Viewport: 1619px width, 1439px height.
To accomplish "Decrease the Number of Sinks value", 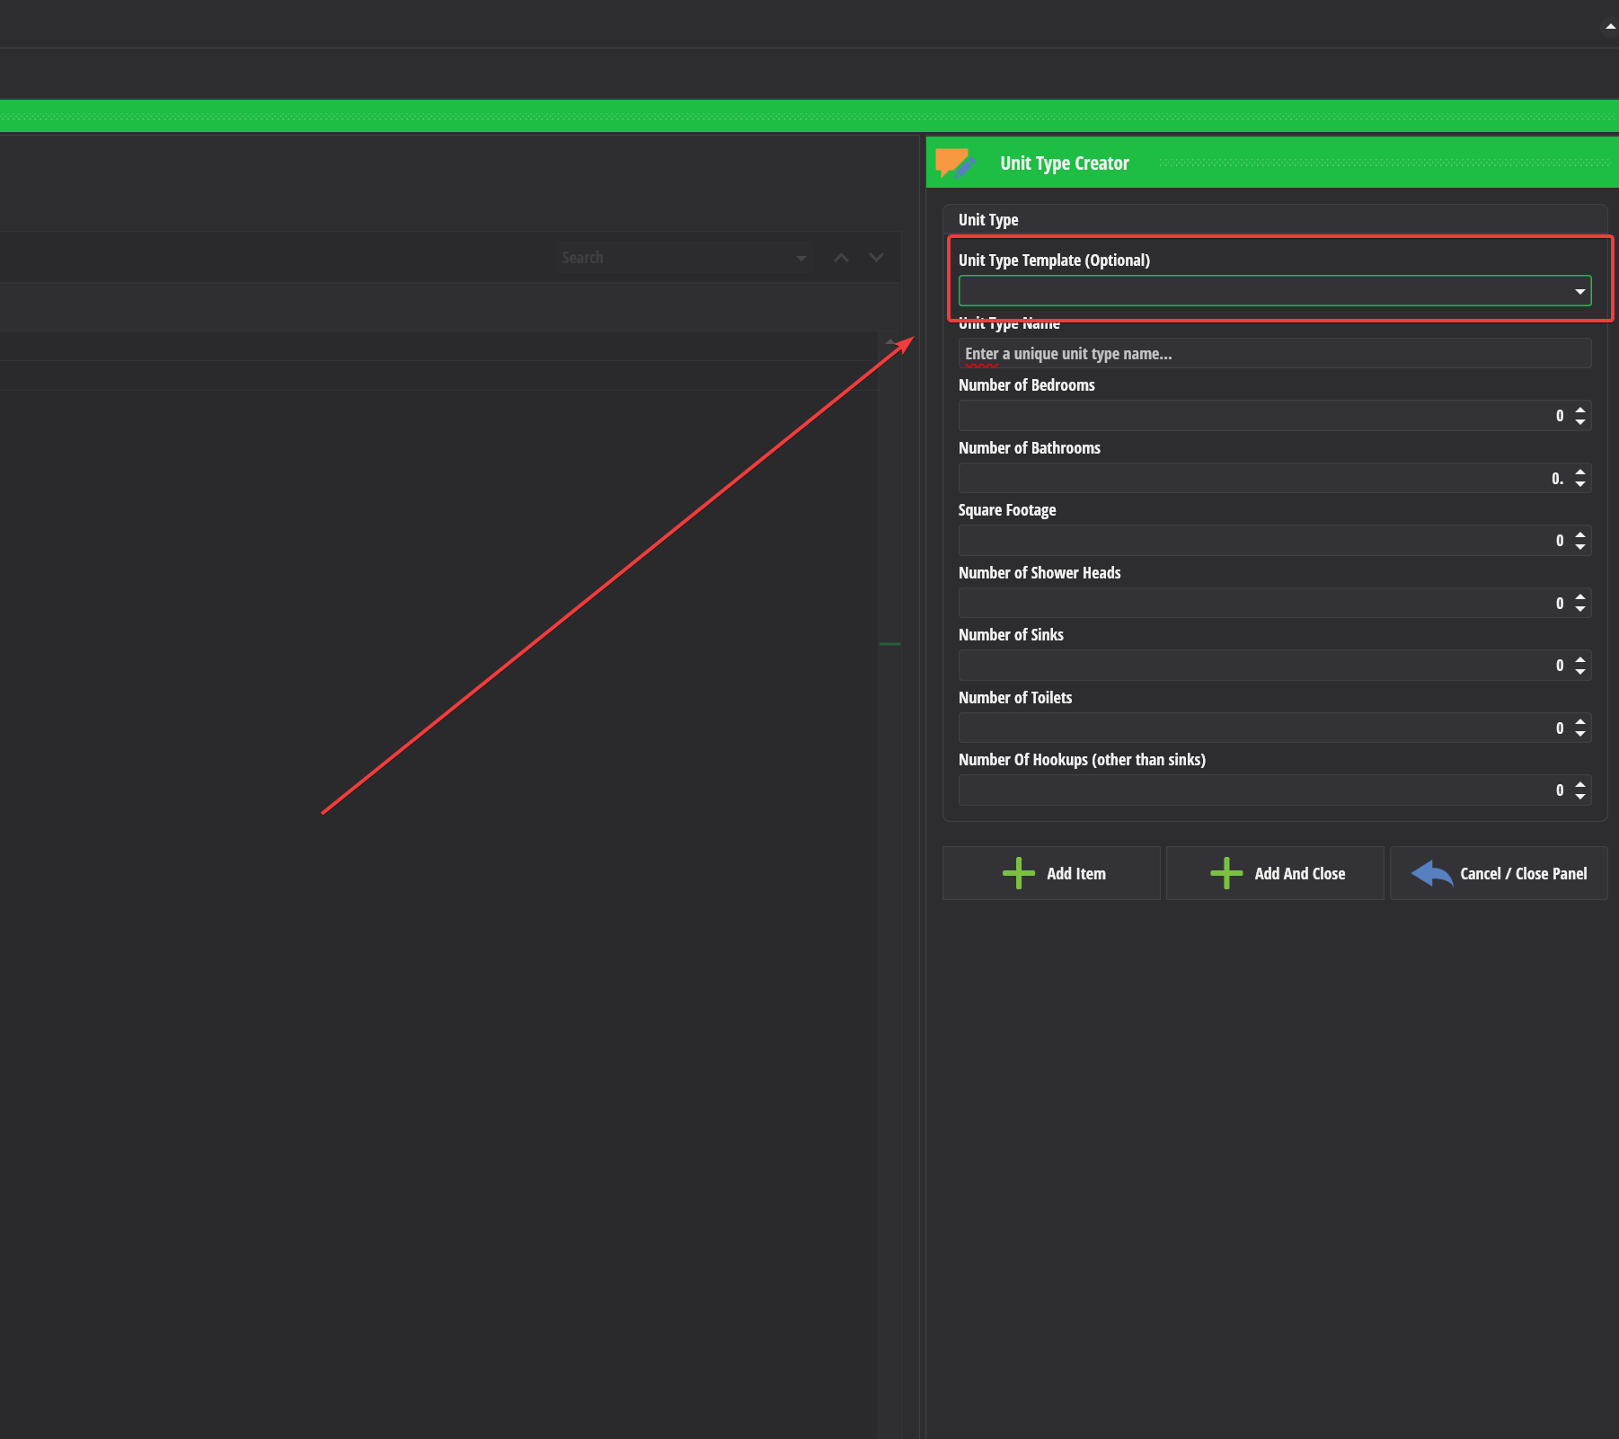I will (x=1580, y=672).
